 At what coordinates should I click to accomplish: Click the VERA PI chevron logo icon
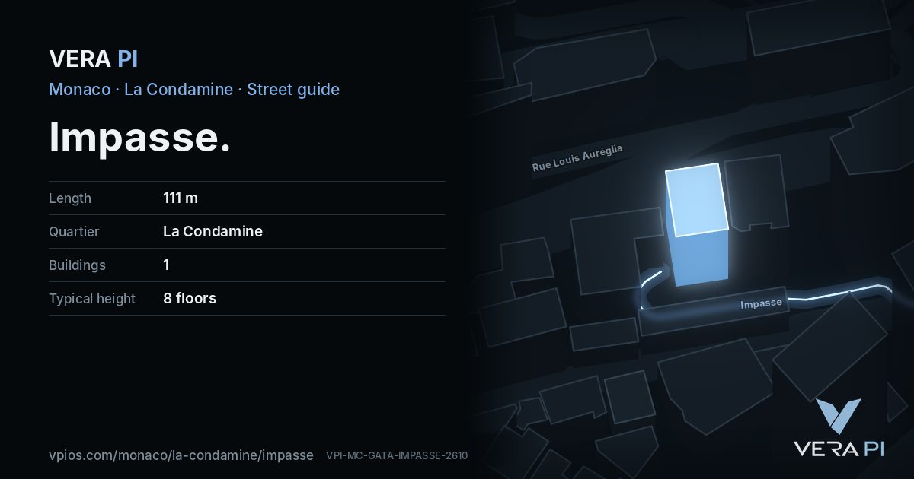839,416
